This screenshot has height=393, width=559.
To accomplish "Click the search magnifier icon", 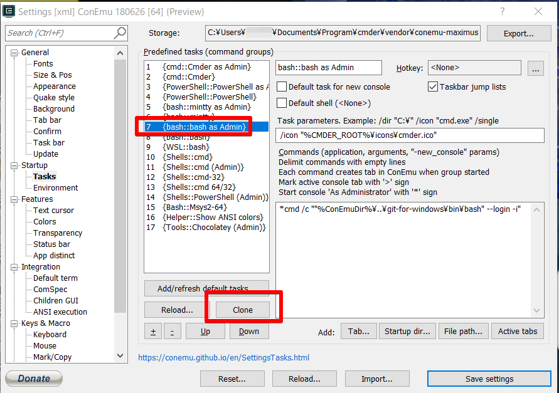I will 120,33.
